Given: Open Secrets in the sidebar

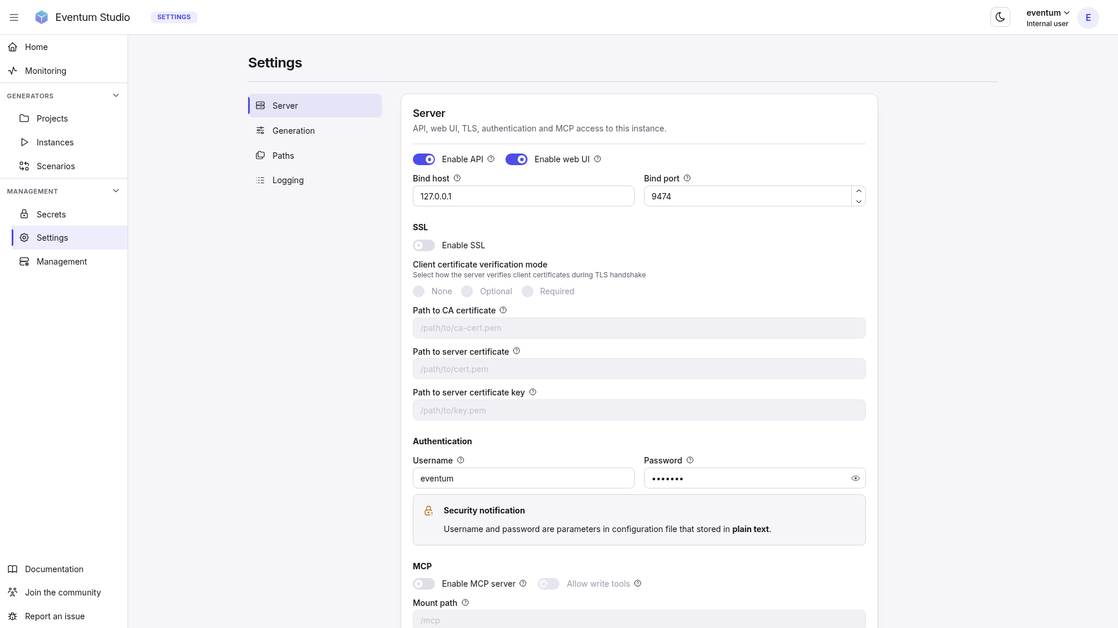Looking at the screenshot, I should pos(70,215).
